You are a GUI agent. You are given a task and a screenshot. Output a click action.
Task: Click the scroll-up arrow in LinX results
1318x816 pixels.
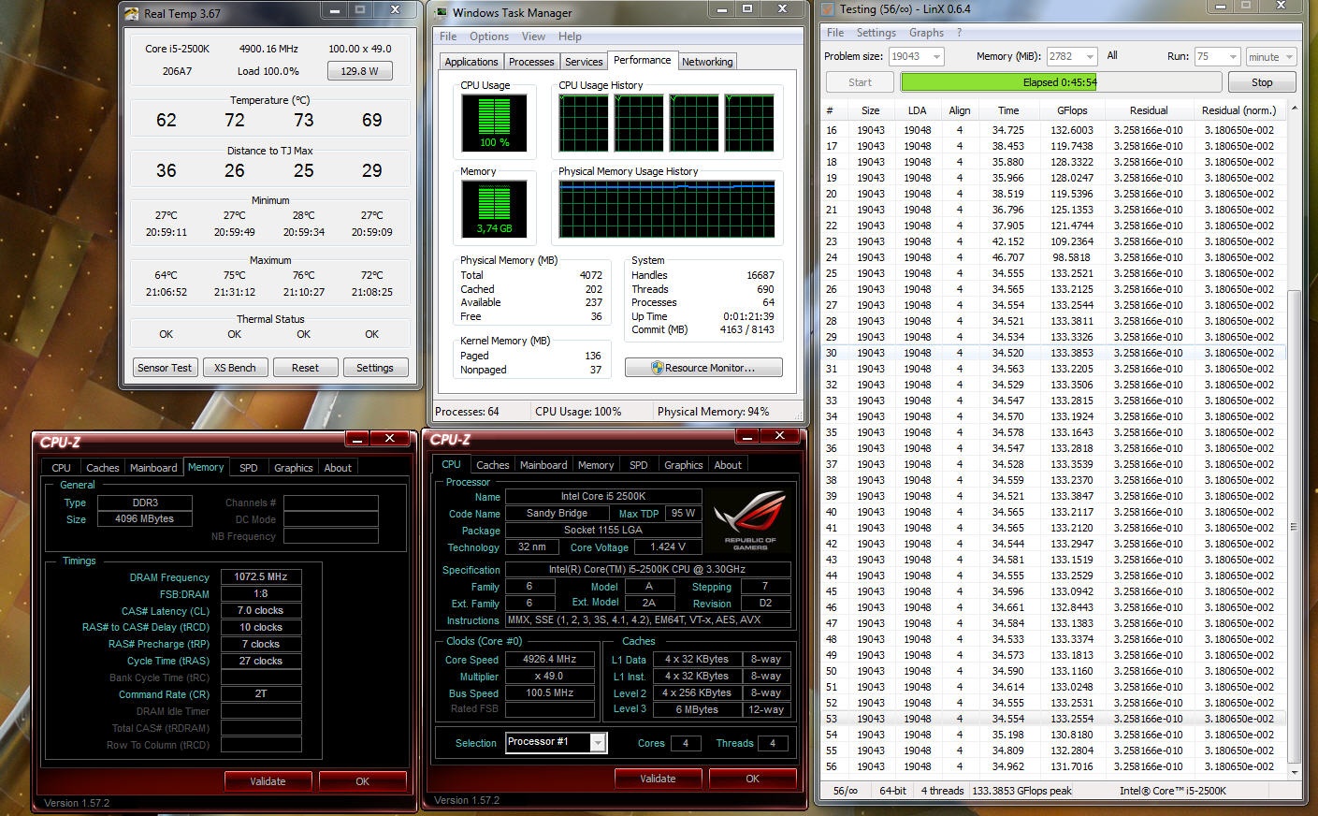click(1295, 110)
